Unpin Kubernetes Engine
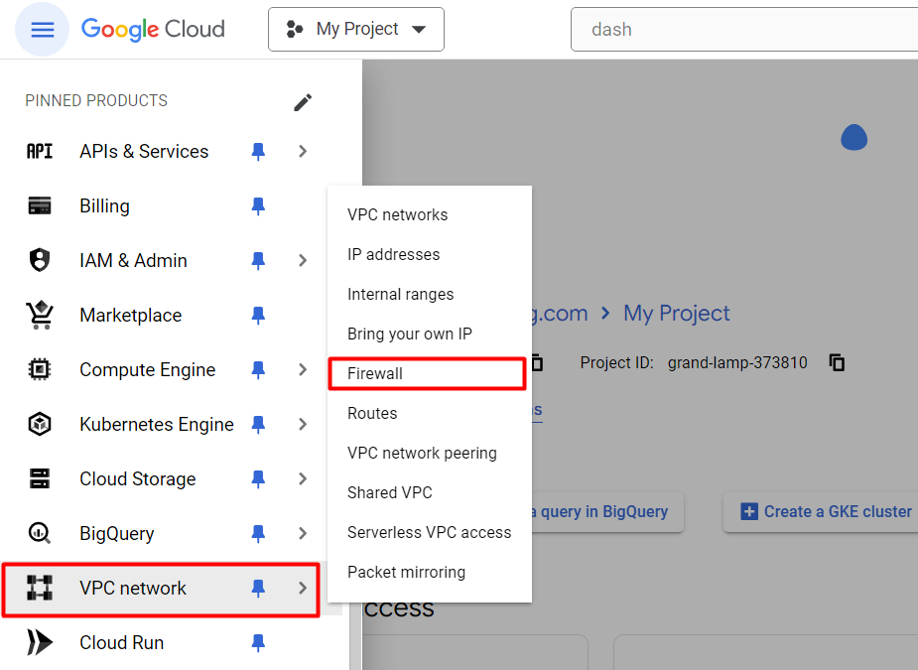Viewport: 918px width, 670px height. point(258,424)
